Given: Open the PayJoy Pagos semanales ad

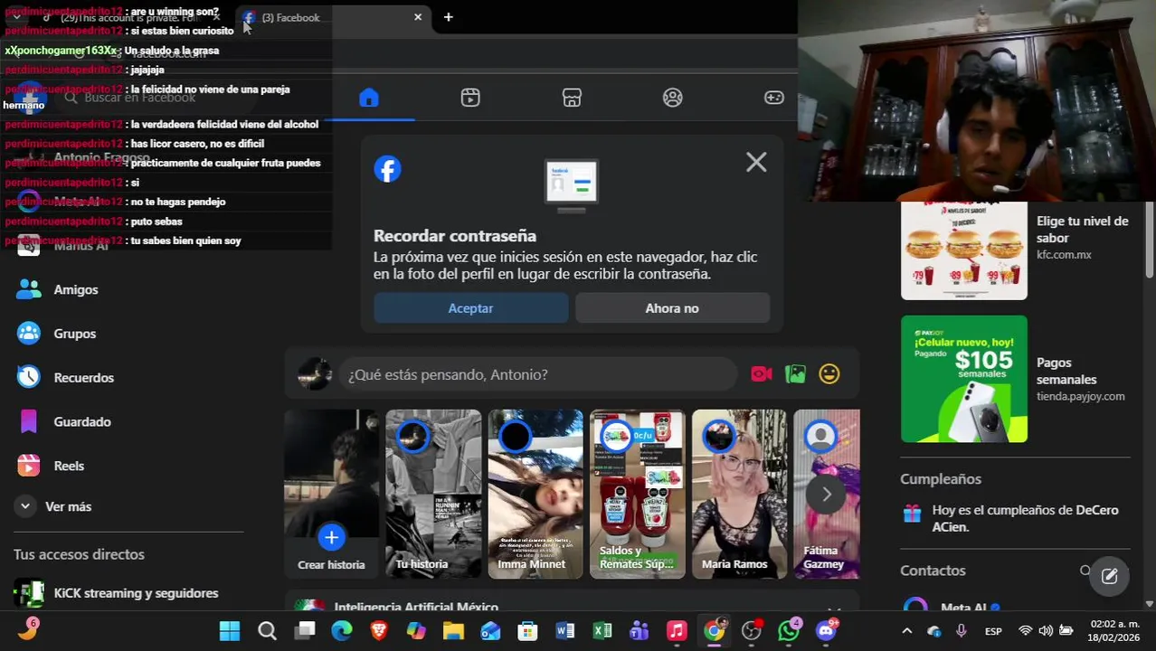Looking at the screenshot, I should 1015,379.
